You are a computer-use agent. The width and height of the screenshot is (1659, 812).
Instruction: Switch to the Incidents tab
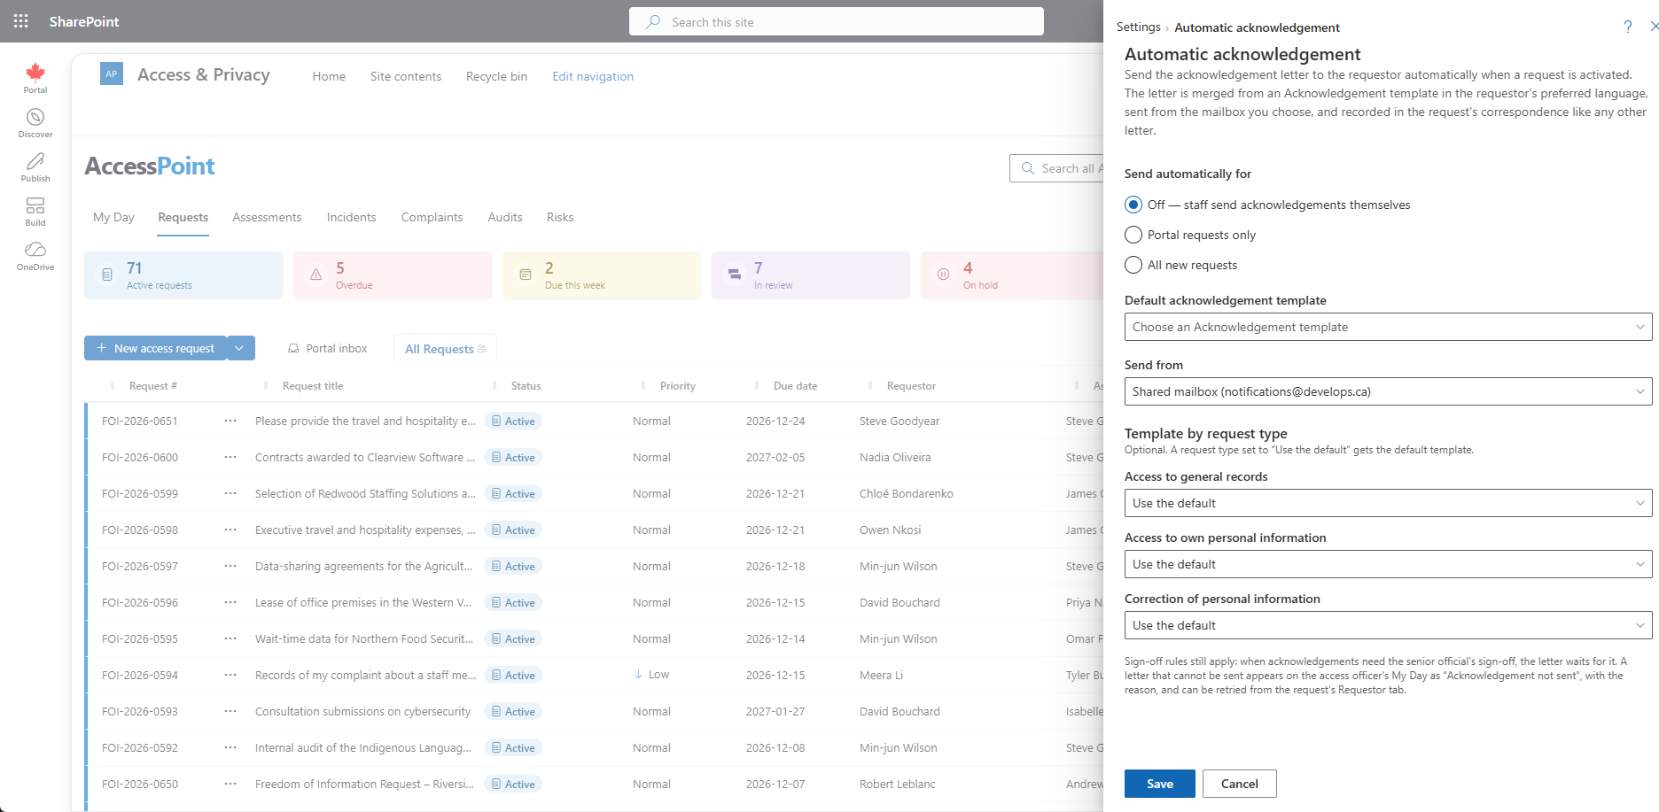click(351, 217)
